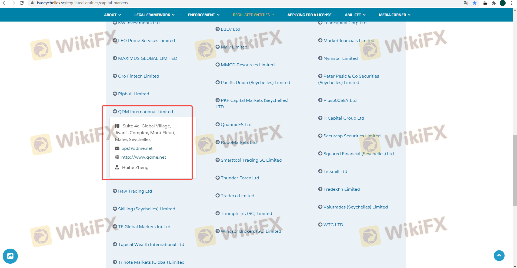This screenshot has width=517, height=268.
Task: Click the browser address bar URL
Action: click(x=82, y=3)
